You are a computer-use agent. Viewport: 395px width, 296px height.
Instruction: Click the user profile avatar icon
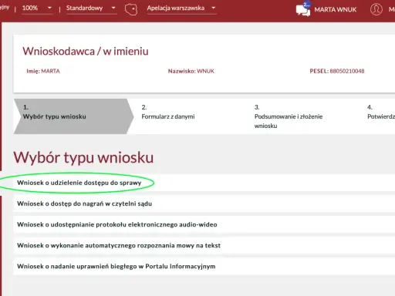(376, 9)
